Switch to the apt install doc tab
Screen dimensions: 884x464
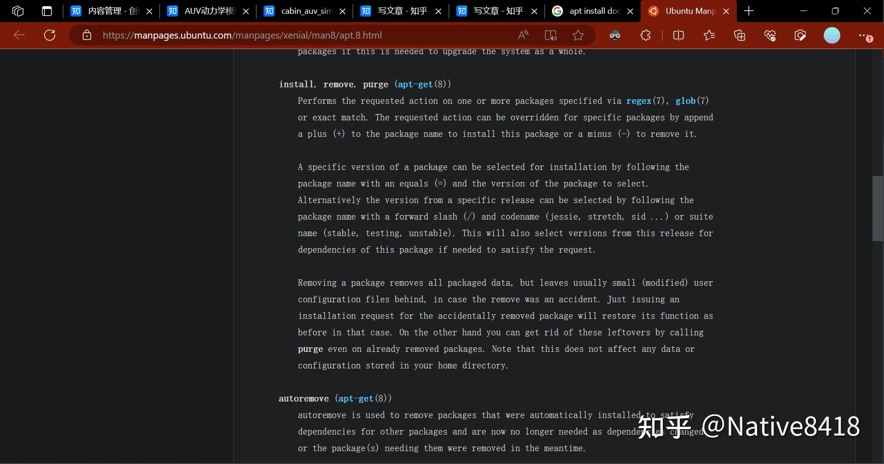(592, 11)
